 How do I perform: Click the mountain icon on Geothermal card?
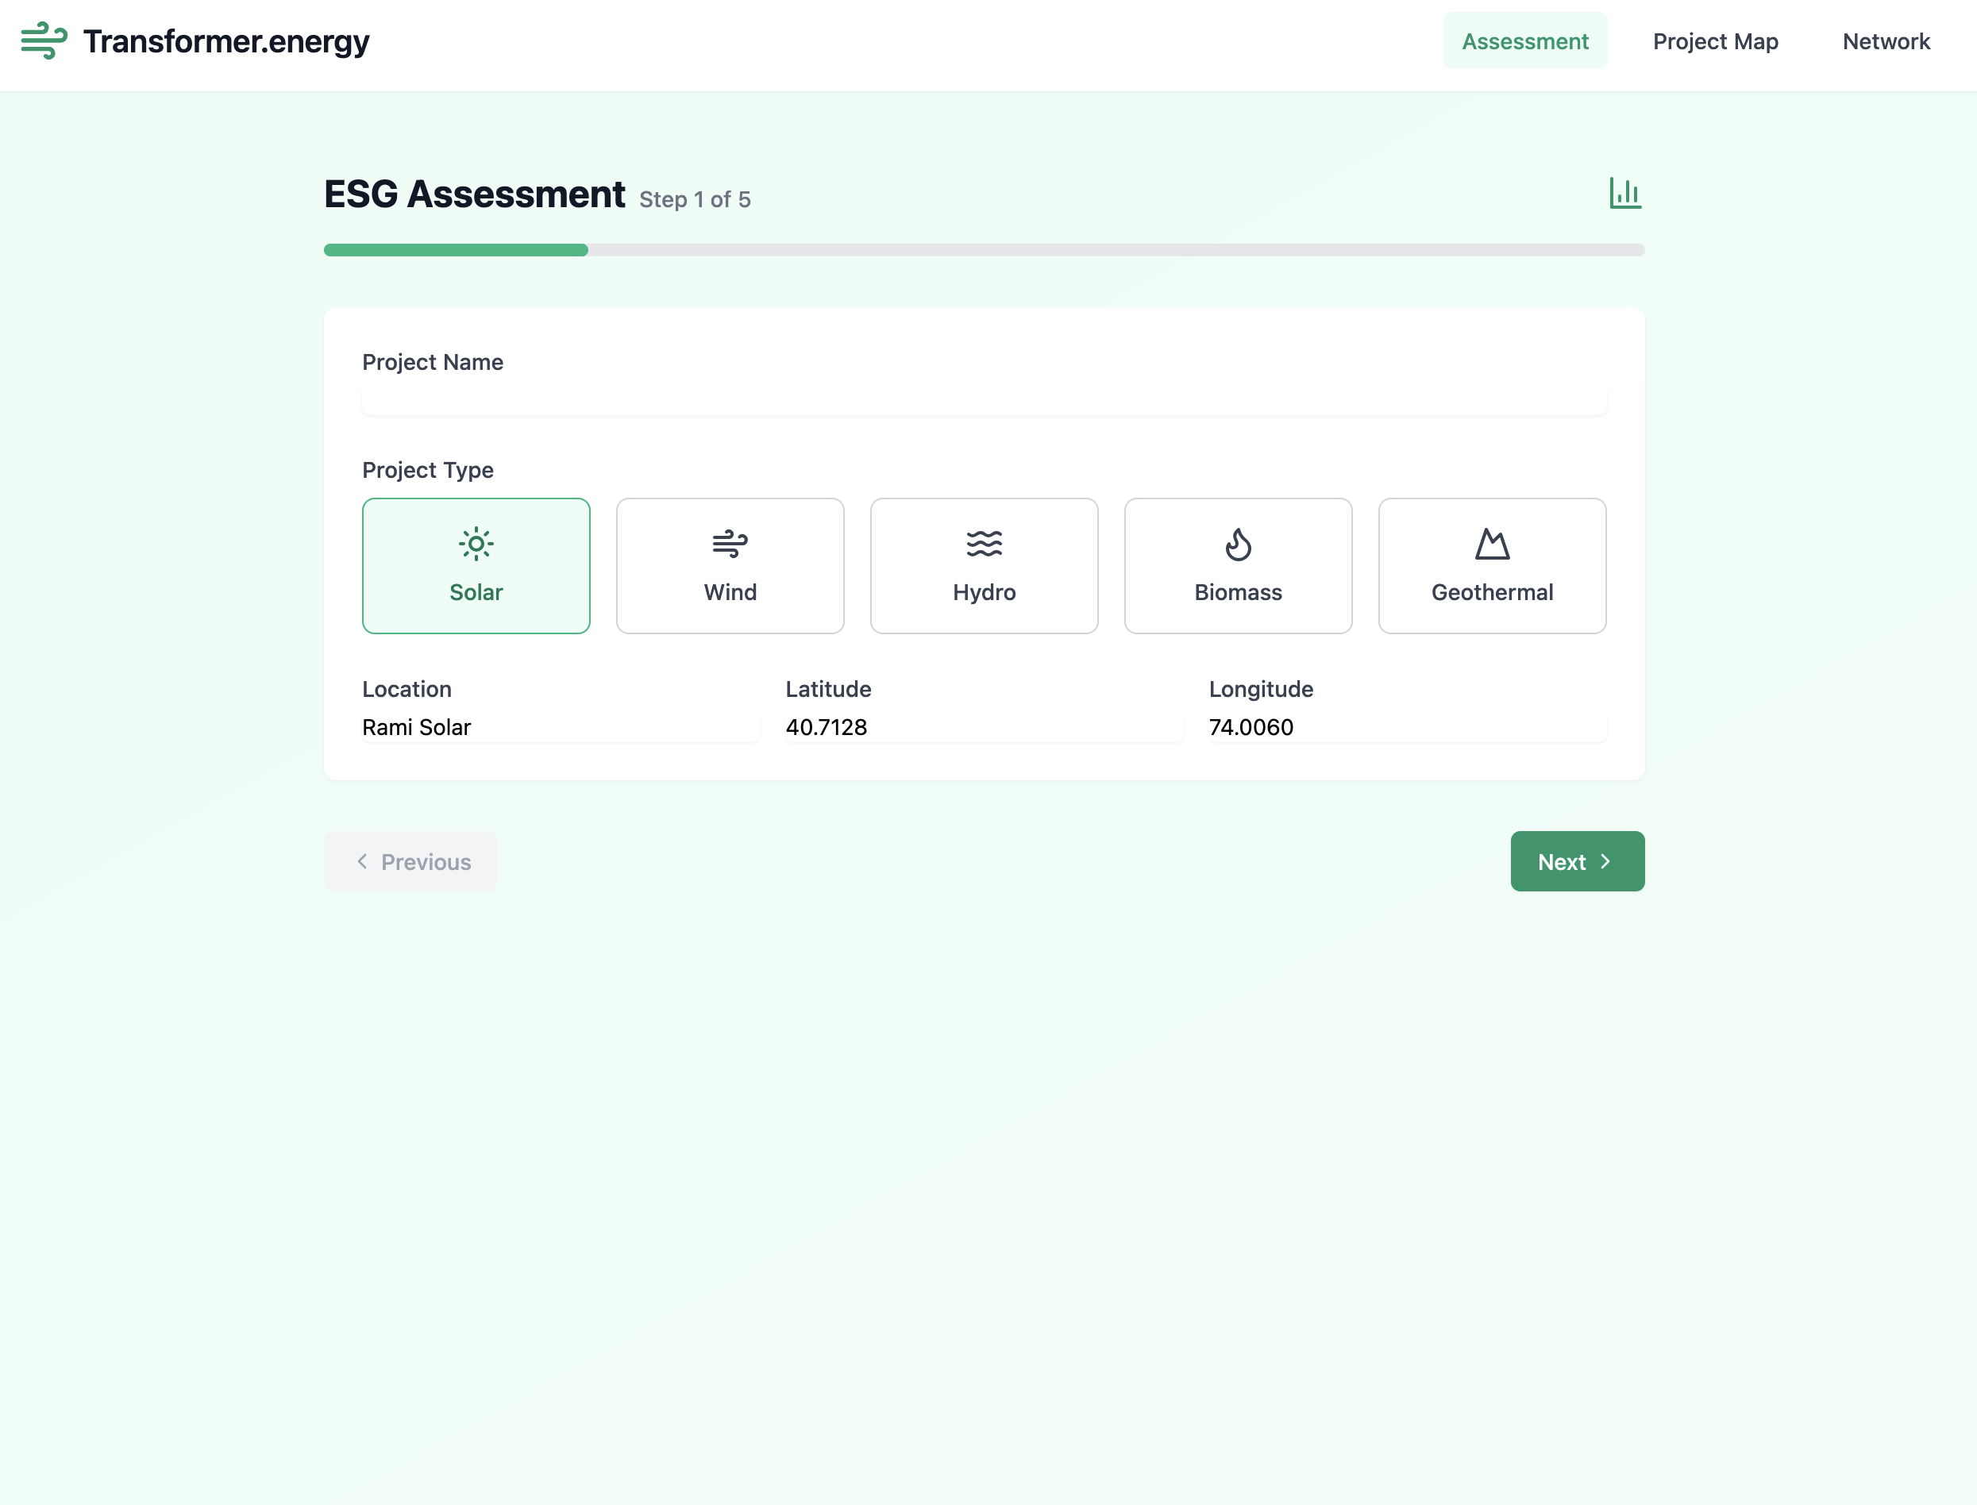1491,544
